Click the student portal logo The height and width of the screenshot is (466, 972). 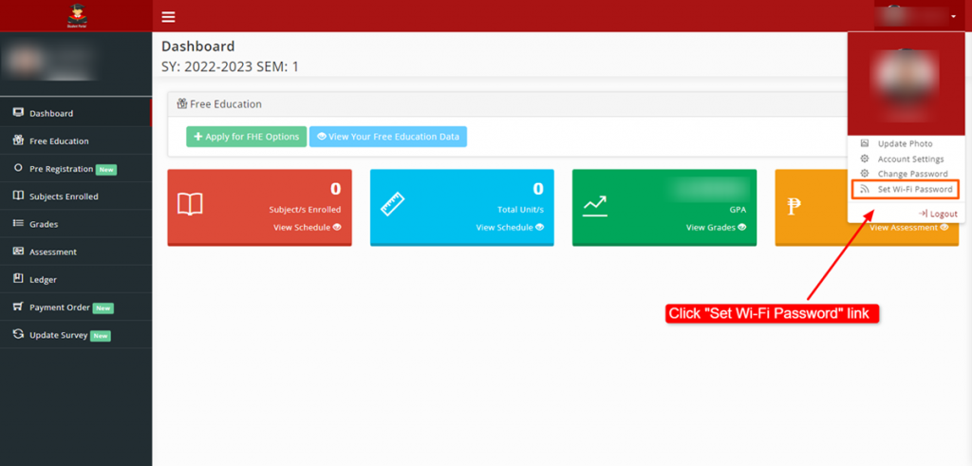point(76,15)
